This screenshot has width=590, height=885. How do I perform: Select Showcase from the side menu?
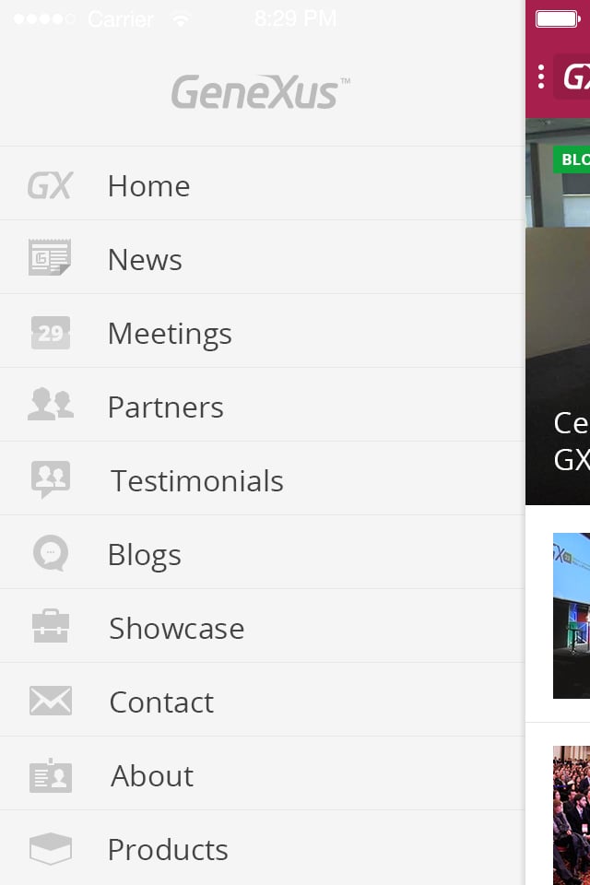tap(263, 626)
